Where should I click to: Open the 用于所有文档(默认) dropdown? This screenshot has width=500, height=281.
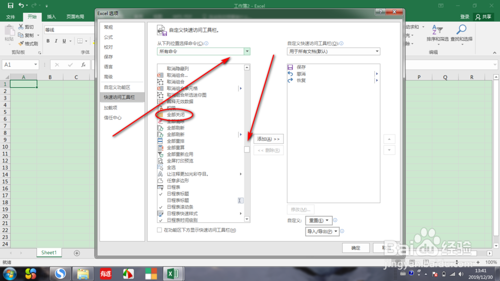(377, 51)
